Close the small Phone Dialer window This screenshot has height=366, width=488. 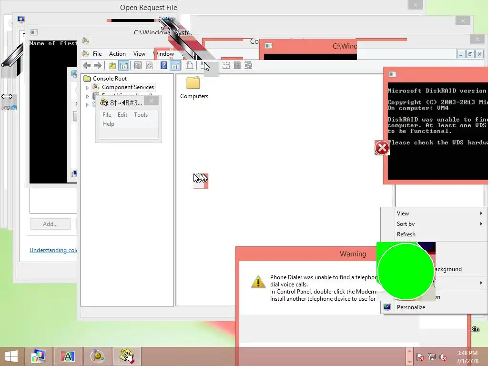coord(151,101)
